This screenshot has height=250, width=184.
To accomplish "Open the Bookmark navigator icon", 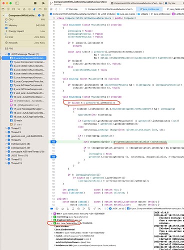I will point(13,9).
